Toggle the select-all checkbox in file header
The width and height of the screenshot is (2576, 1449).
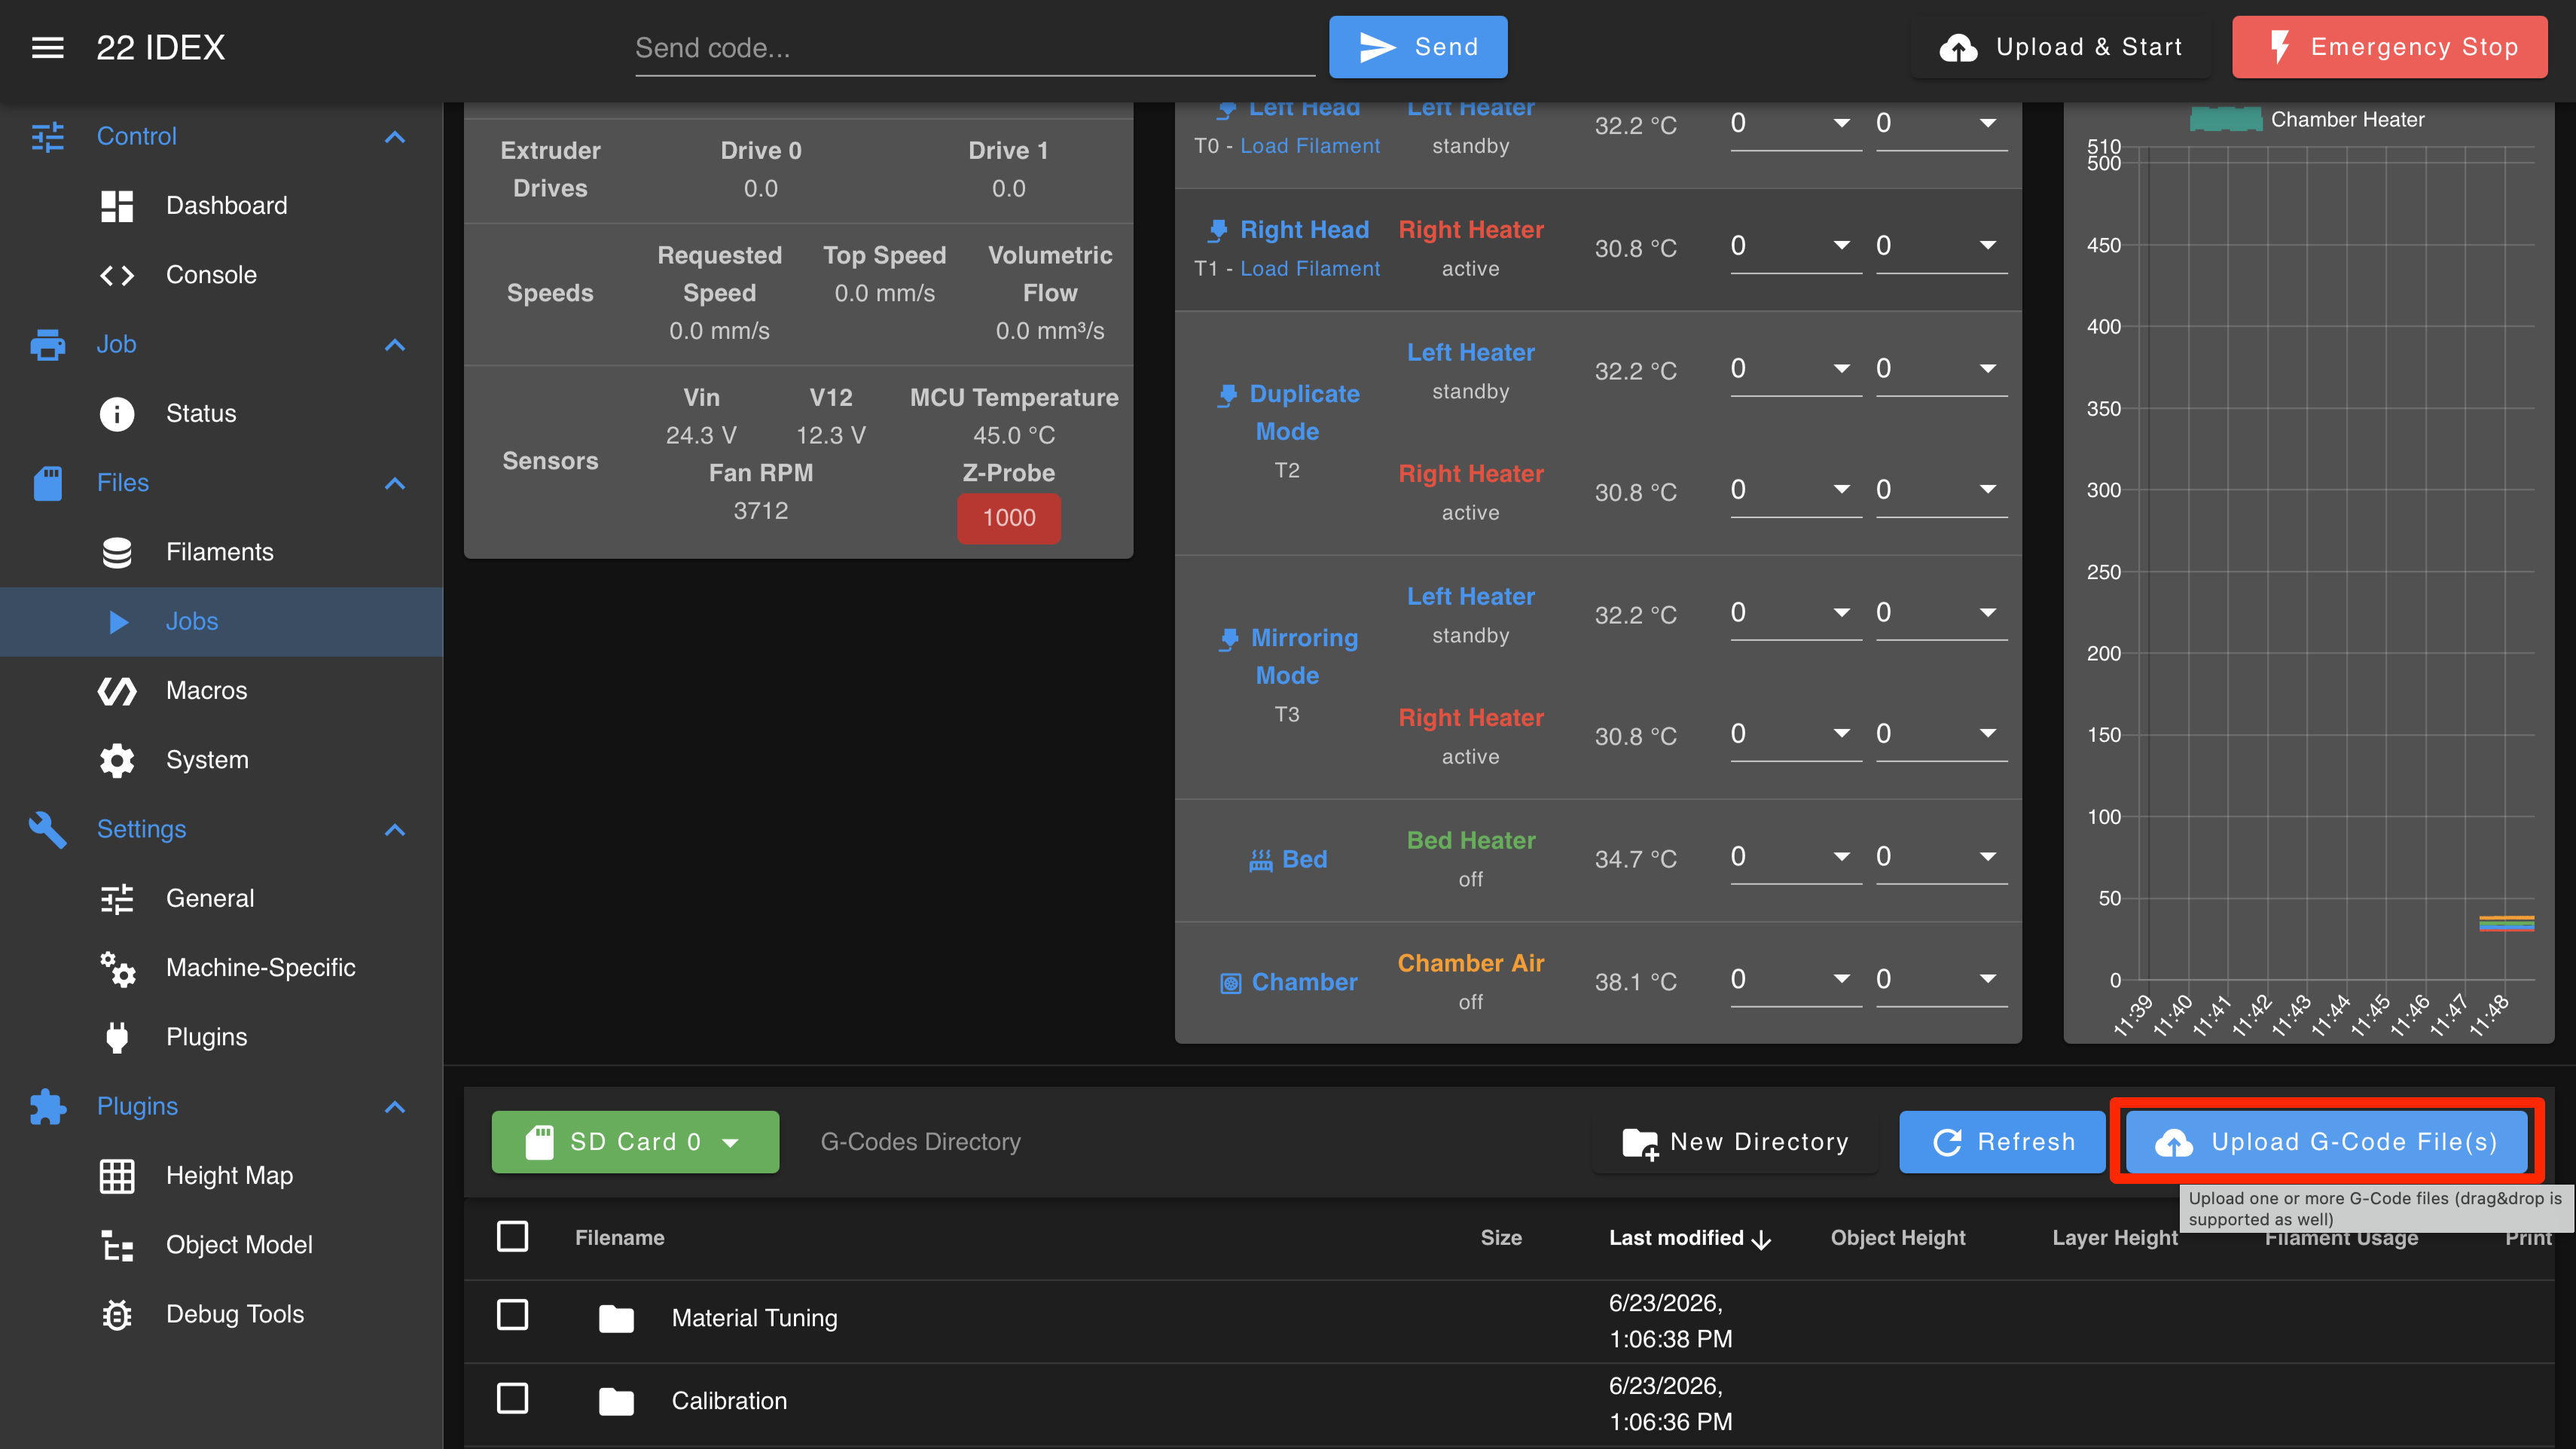512,1237
